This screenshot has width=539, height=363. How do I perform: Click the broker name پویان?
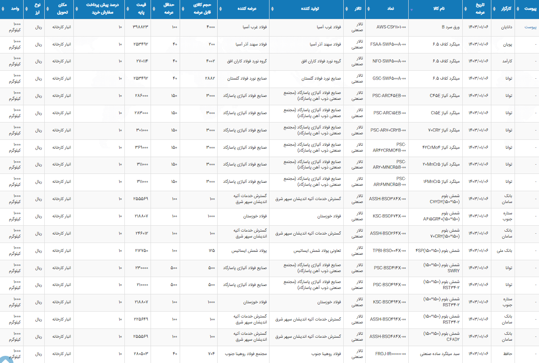click(x=507, y=44)
